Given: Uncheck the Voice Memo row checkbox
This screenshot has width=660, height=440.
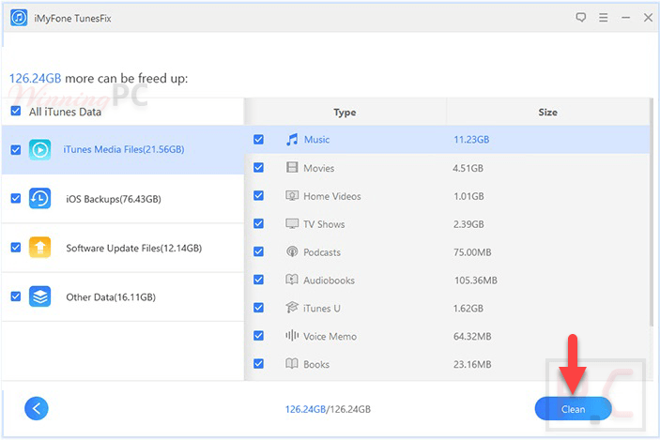Looking at the screenshot, I should coord(259,336).
